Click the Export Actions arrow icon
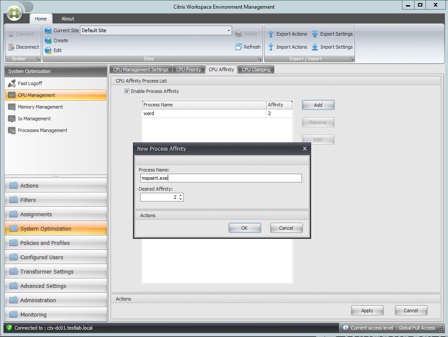 tap(271, 34)
